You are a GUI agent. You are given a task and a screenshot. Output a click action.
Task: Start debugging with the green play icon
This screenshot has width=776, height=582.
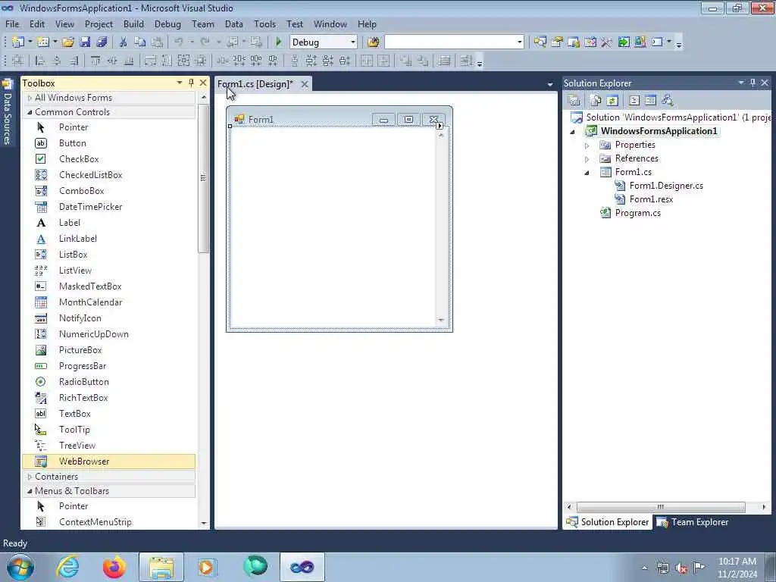click(x=278, y=42)
